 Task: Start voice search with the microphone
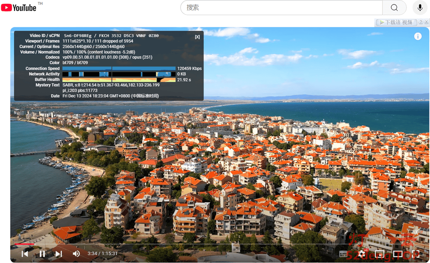pyautogui.click(x=420, y=8)
